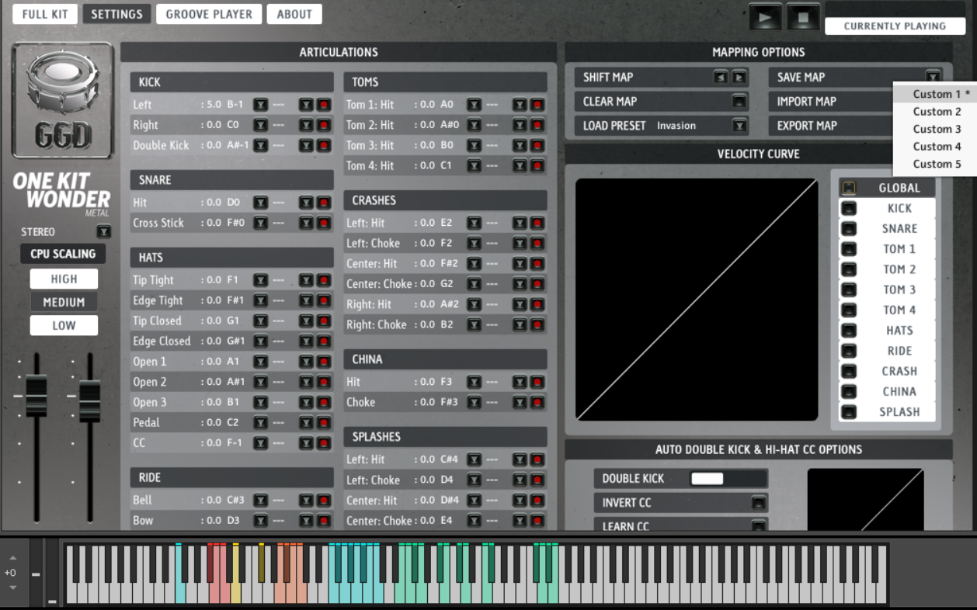Screen dimensions: 977x610
Task: Open the dropdown next to F3 in China Hit row
Action: tap(474, 381)
